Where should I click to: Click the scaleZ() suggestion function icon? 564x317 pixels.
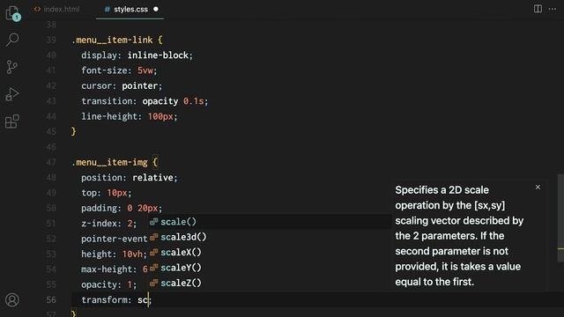154,283
